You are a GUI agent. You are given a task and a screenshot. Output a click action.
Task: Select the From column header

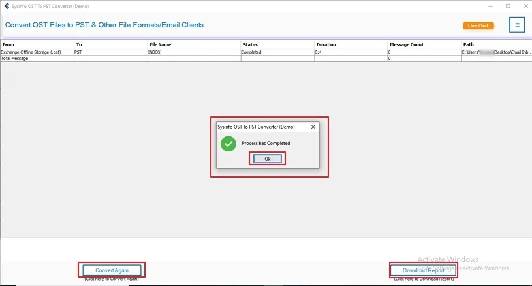37,44
